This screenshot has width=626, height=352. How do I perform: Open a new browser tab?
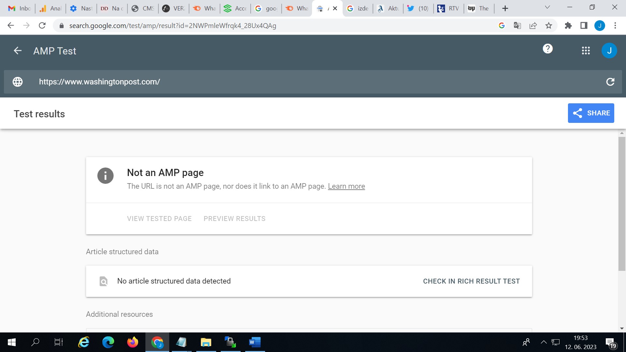coord(505,8)
